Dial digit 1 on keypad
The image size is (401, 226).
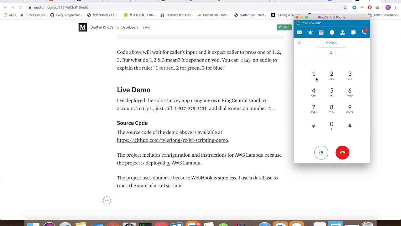[x=314, y=74]
